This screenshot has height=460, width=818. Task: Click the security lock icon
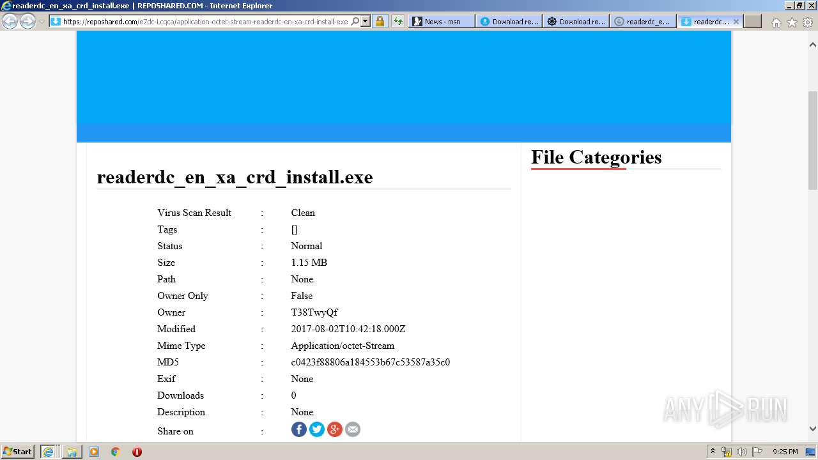pyautogui.click(x=380, y=21)
